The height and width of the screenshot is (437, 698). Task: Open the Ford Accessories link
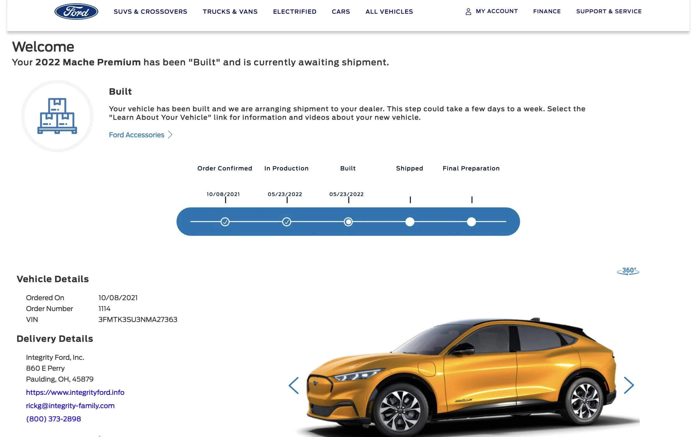pos(137,135)
